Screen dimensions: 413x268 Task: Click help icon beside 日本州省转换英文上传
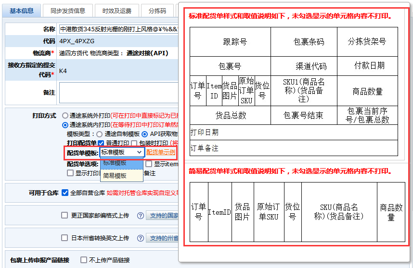click(141, 238)
